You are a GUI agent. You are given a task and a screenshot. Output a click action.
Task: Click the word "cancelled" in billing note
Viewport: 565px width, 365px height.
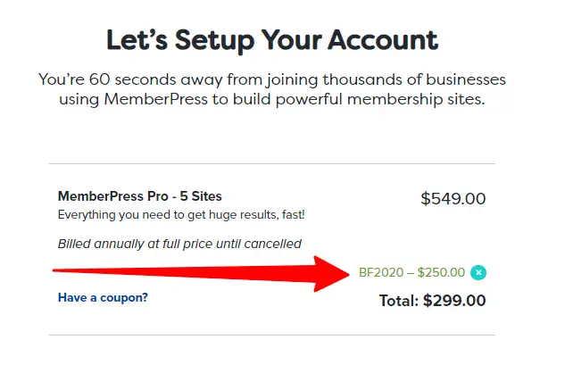(272, 244)
